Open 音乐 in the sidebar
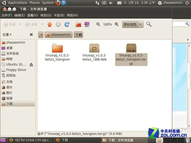The width and height of the screenshot is (191, 143). click(x=18, y=87)
